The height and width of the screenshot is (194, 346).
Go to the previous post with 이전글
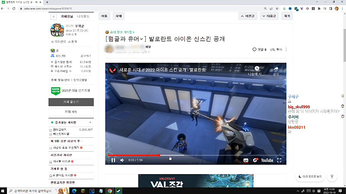[248, 16]
